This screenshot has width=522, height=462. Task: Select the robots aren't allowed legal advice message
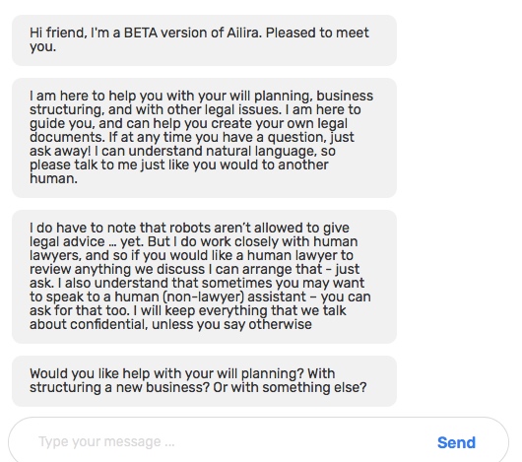pyautogui.click(x=205, y=276)
